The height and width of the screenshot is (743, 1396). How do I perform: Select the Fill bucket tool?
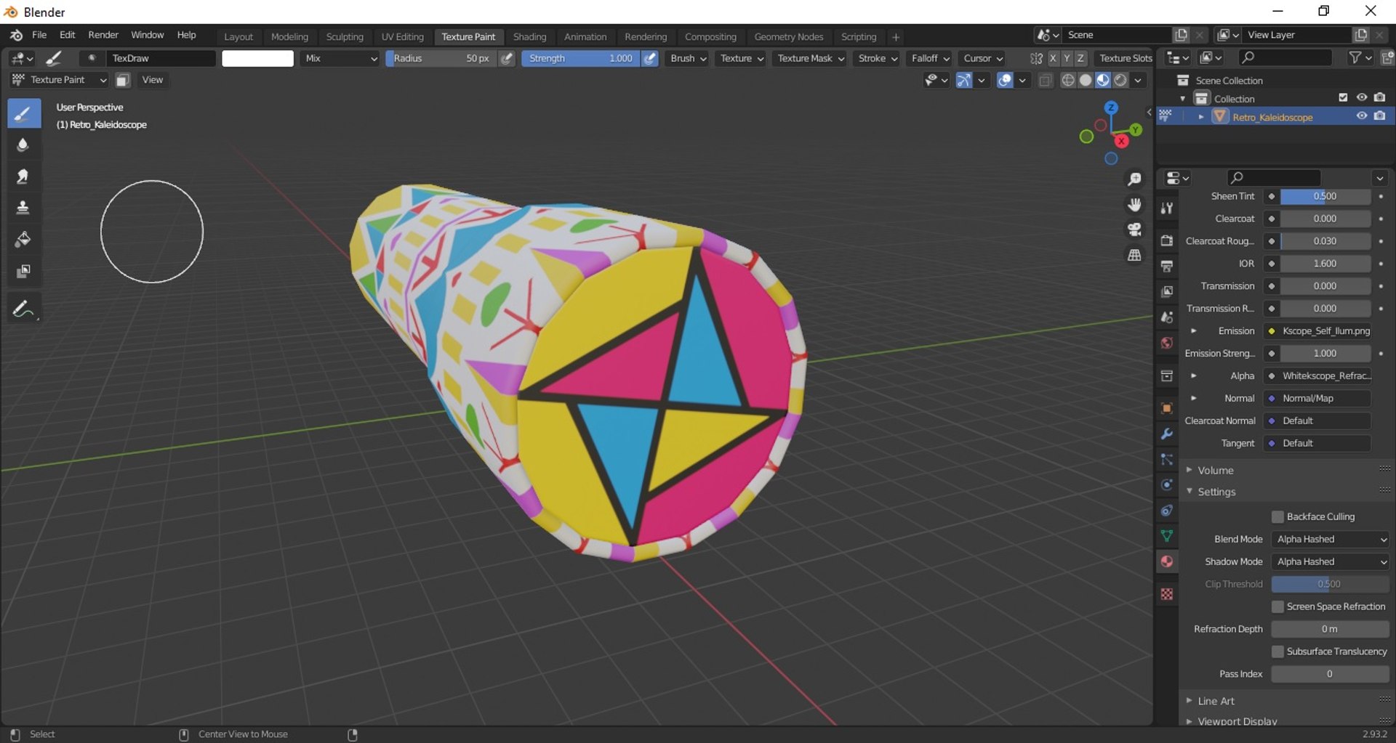pyautogui.click(x=23, y=240)
